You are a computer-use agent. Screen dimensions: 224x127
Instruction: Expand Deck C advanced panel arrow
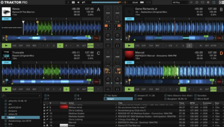98,89
